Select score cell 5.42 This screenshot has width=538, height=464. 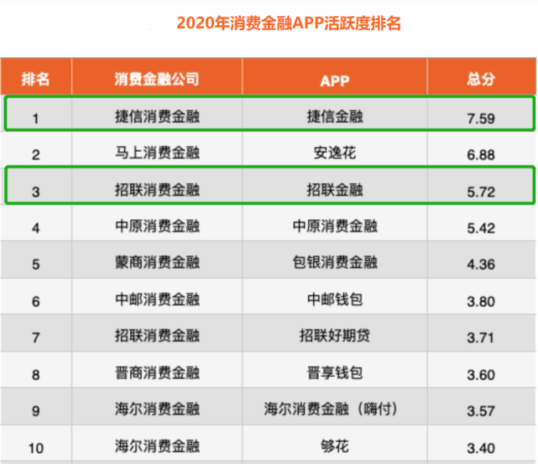tap(481, 228)
